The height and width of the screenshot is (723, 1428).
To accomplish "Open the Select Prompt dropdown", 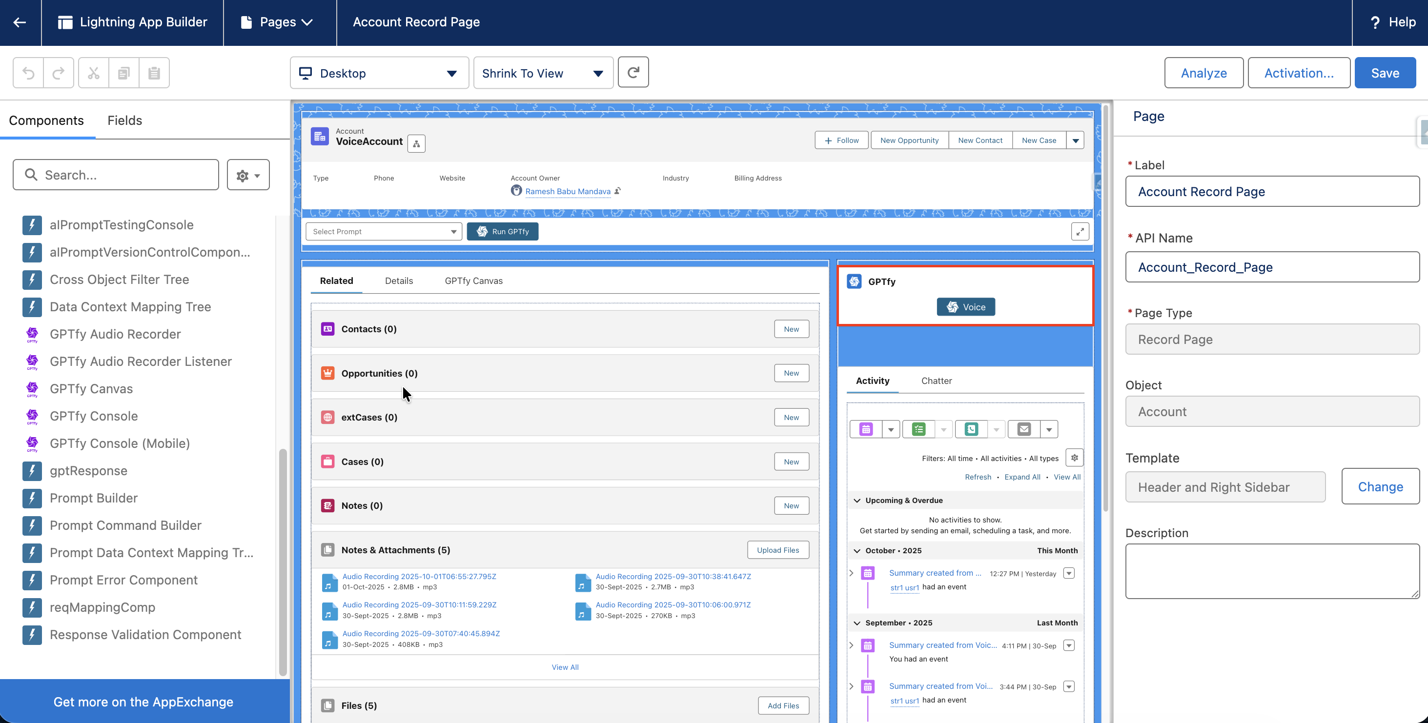I will coord(384,232).
